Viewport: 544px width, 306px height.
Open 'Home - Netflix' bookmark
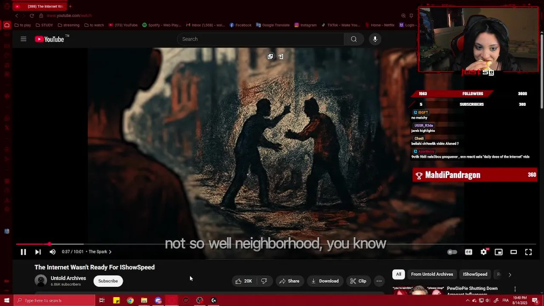click(x=380, y=25)
